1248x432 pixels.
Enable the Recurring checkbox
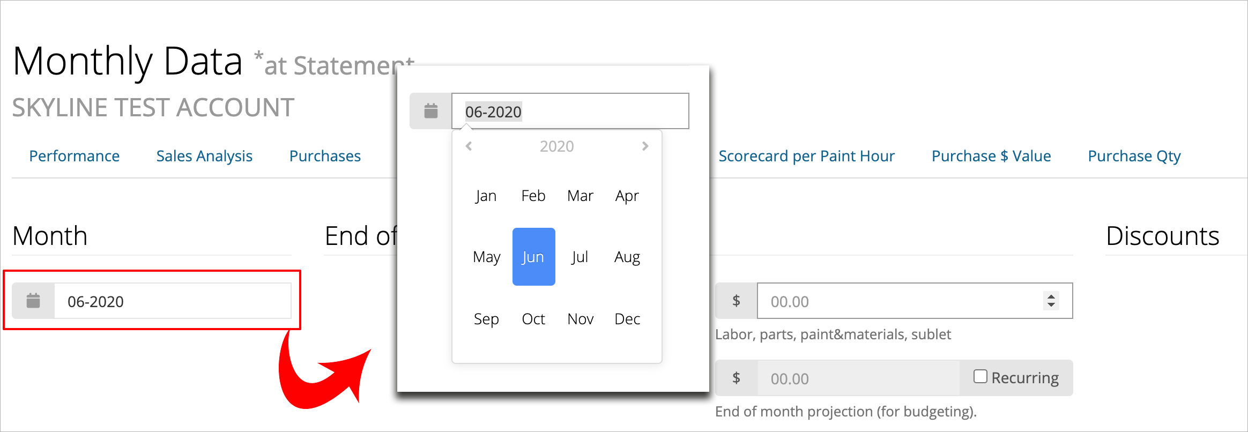click(x=980, y=377)
